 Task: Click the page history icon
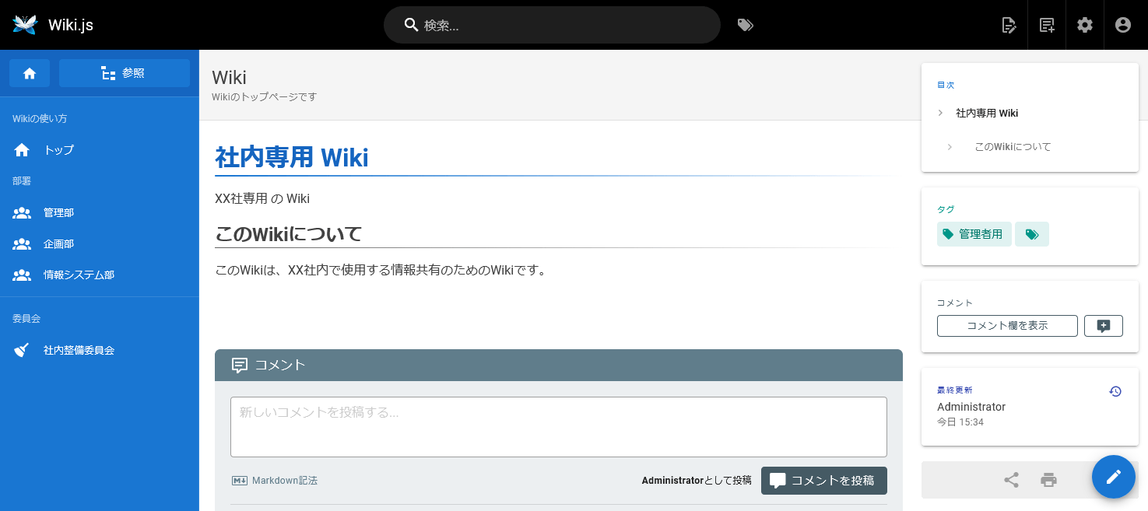(1115, 391)
